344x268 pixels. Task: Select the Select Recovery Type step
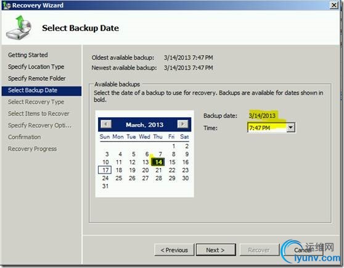[x=36, y=102]
